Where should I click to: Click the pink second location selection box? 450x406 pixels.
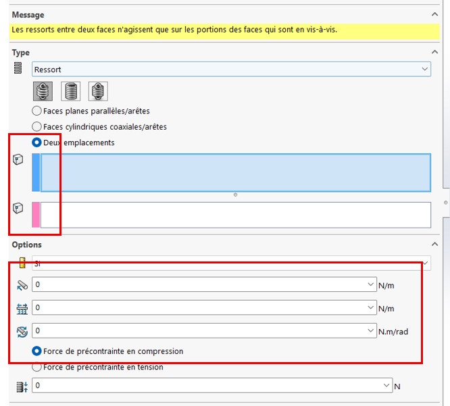pyautogui.click(x=235, y=215)
